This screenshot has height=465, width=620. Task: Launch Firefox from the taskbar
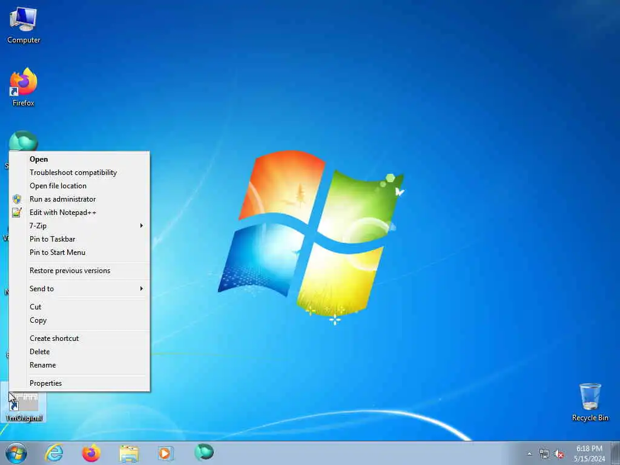tap(91, 453)
